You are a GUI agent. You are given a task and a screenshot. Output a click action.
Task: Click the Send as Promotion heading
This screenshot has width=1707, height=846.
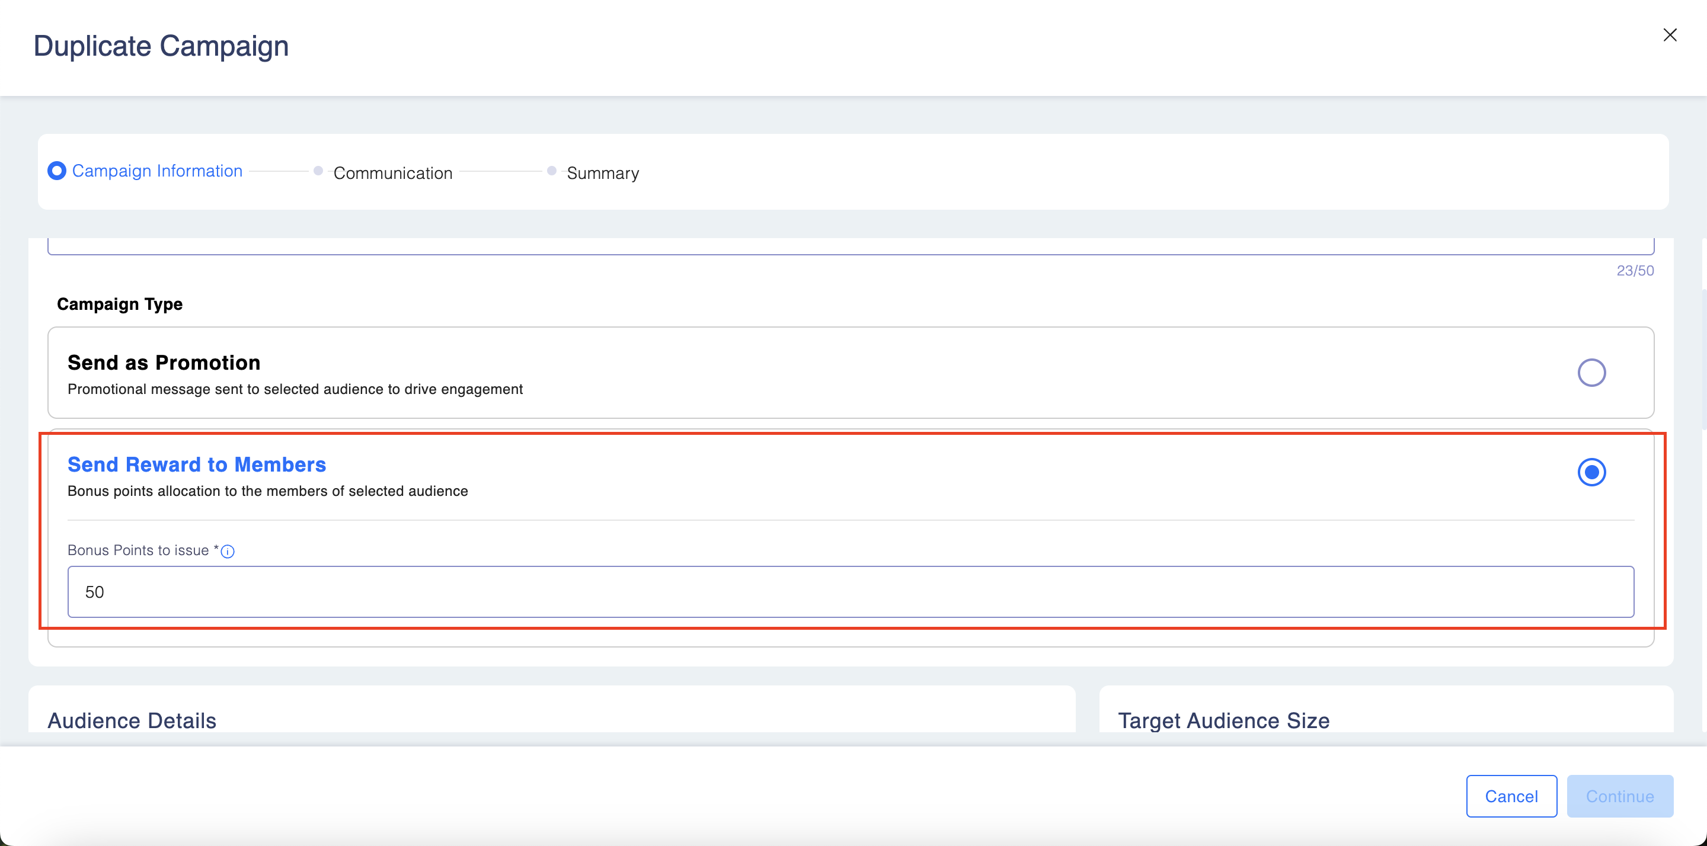tap(164, 363)
